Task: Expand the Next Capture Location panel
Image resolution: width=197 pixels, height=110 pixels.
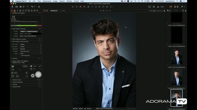Action: 11,39
